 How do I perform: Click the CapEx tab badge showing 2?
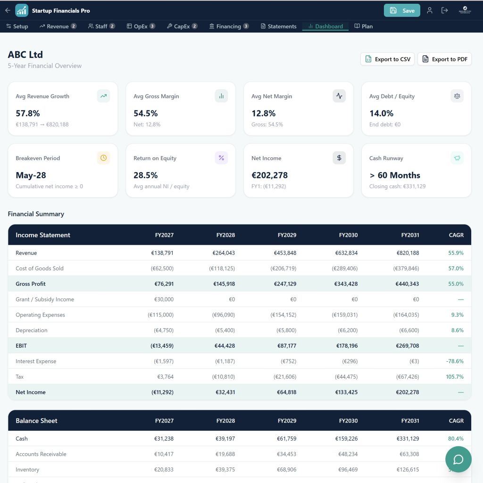194,26
